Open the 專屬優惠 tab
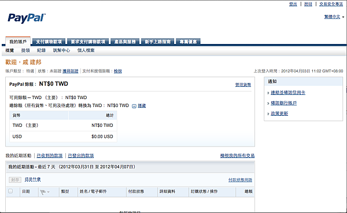The image size is (347, 213). tap(188, 42)
